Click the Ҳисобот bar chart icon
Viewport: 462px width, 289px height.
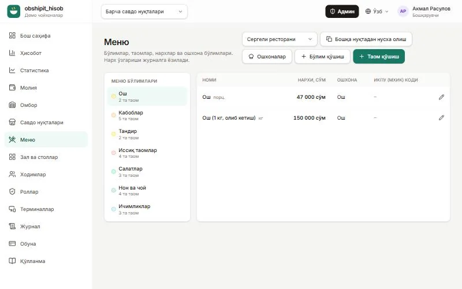[12, 53]
